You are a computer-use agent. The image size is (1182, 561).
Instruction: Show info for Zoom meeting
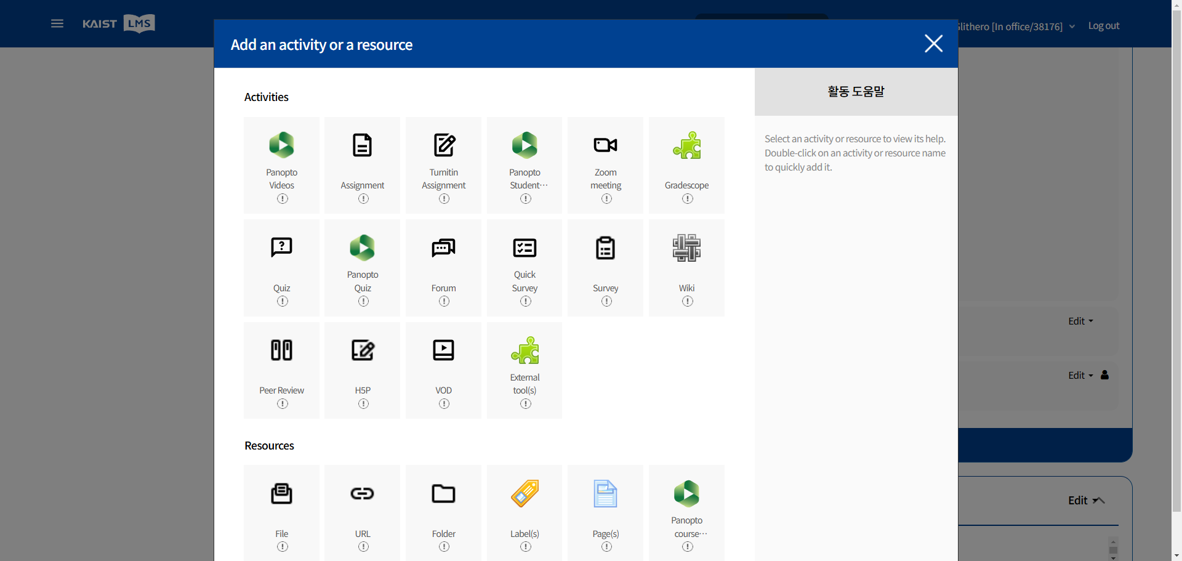[x=607, y=199]
